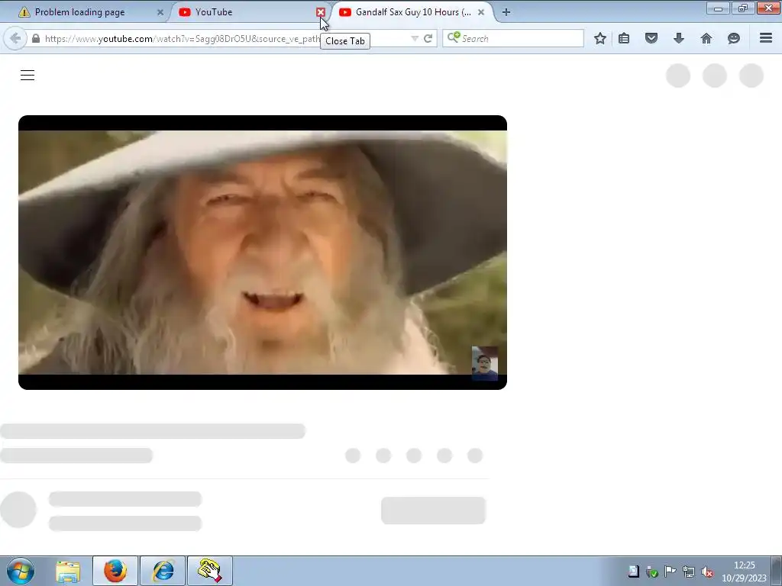
Task: Switch to the YouTube tab
Action: pos(248,12)
